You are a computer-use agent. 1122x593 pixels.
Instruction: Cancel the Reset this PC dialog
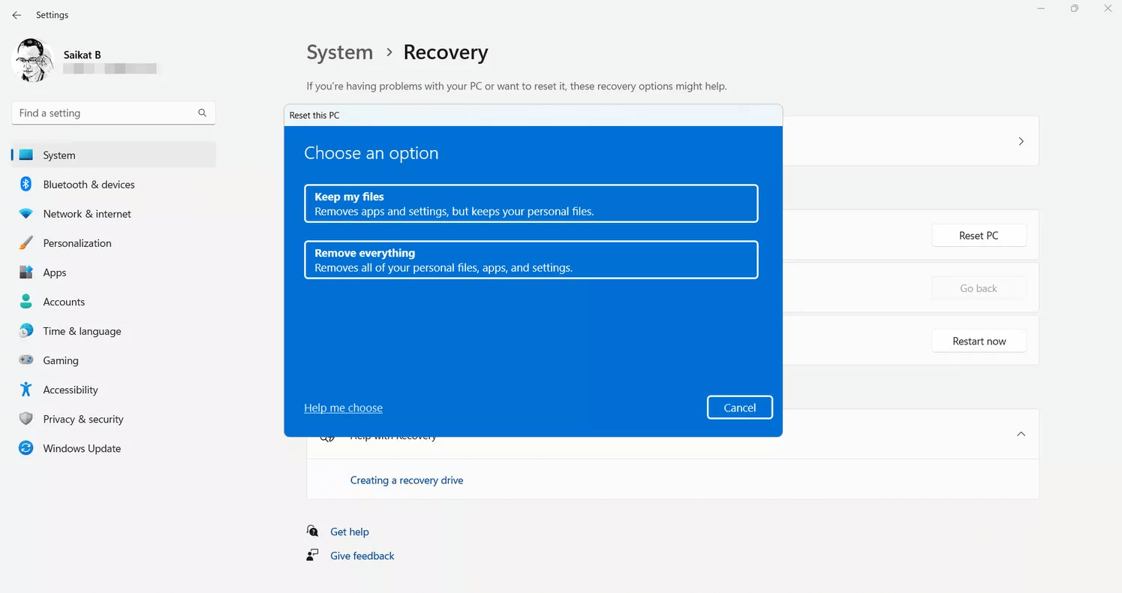739,408
